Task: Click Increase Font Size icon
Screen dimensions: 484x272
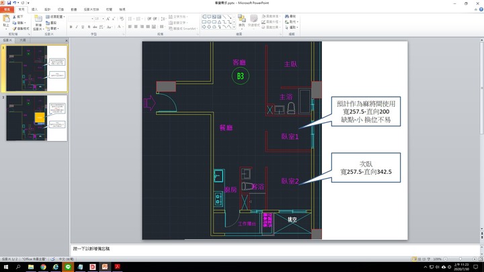Action: pyautogui.click(x=108, y=19)
